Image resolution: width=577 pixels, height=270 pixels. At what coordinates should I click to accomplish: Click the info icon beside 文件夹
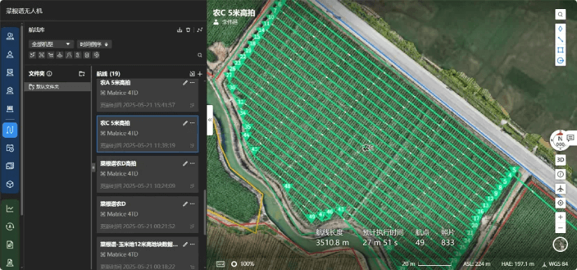(49, 74)
